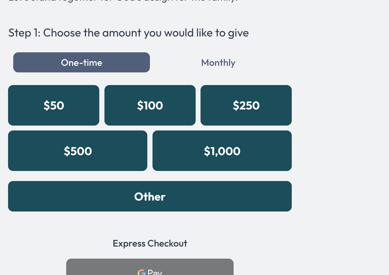The width and height of the screenshot is (389, 275).
Task: Select the $1,000 donation amount
Action: point(222,151)
